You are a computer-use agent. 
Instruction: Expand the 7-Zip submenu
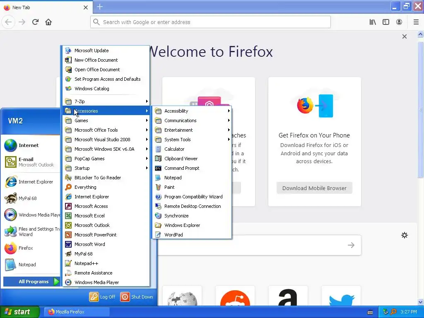(x=106, y=101)
